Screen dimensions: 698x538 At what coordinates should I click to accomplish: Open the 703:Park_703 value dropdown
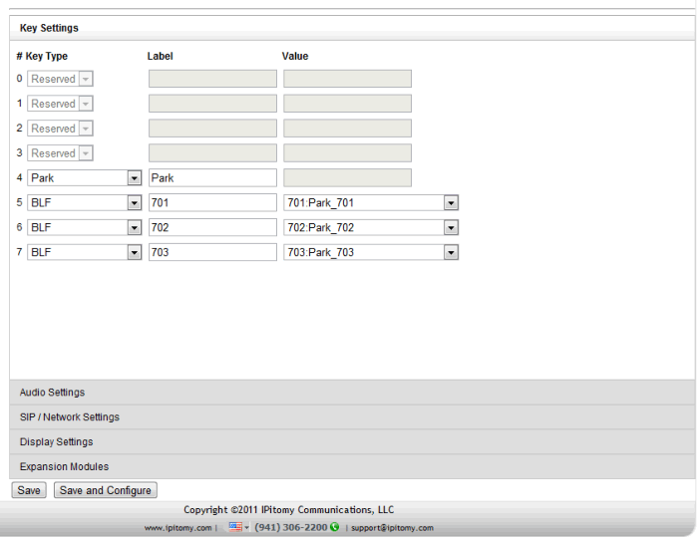(x=371, y=252)
